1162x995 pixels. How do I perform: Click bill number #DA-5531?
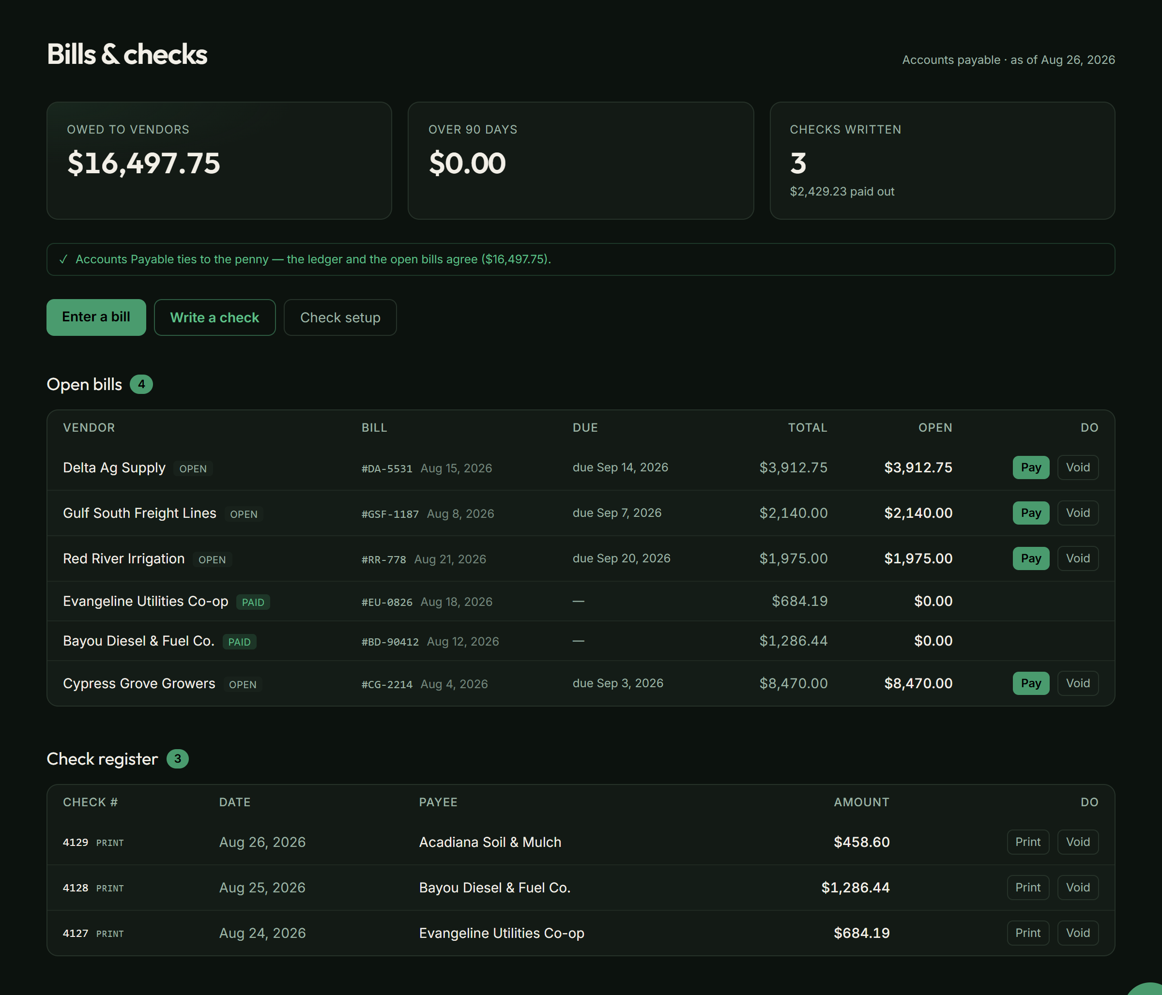click(x=386, y=468)
